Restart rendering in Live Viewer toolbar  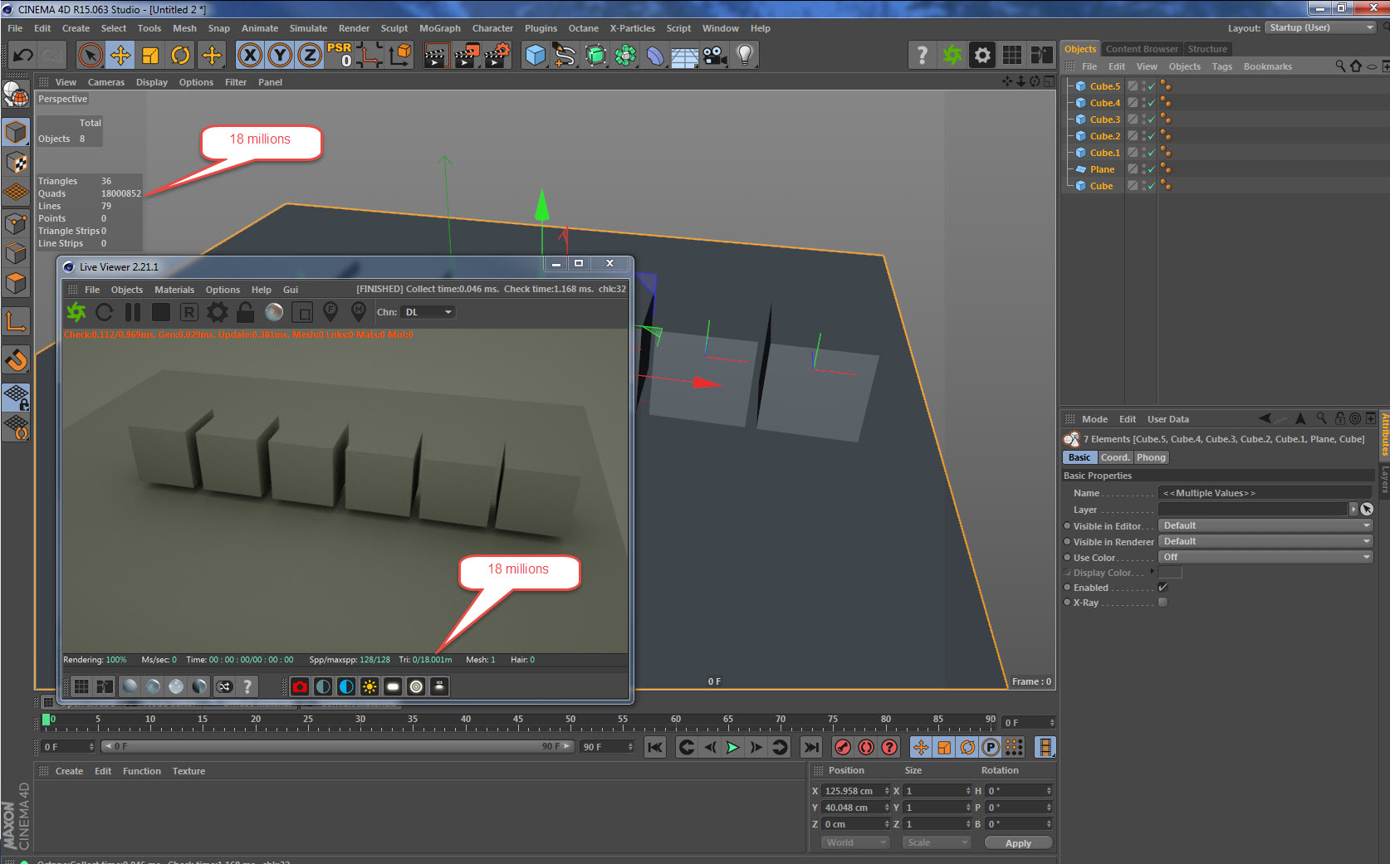tap(105, 312)
